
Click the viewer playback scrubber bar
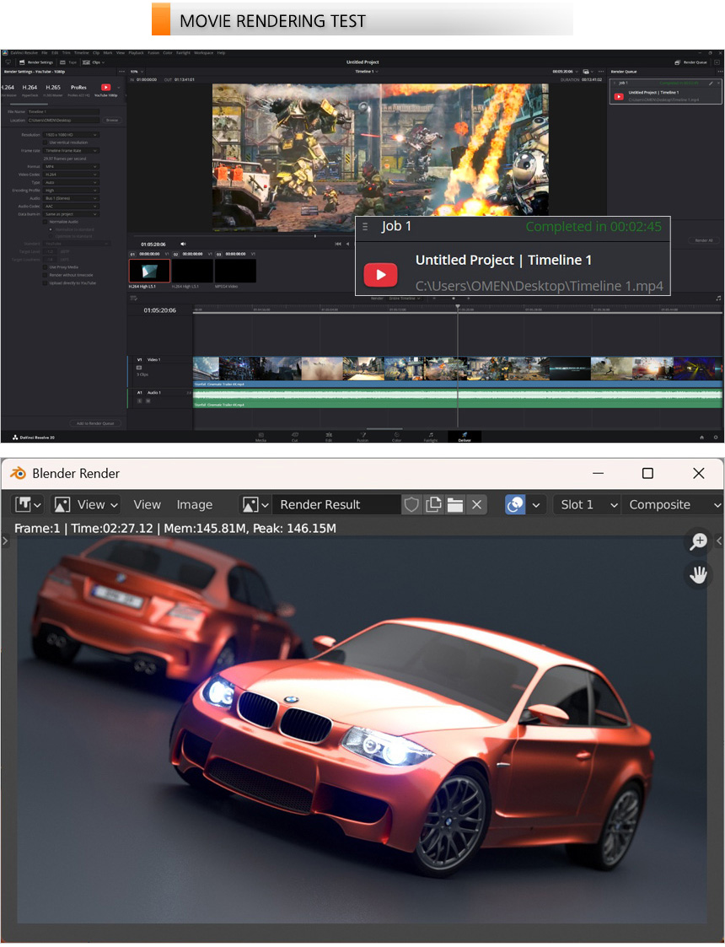pyautogui.click(x=337, y=236)
